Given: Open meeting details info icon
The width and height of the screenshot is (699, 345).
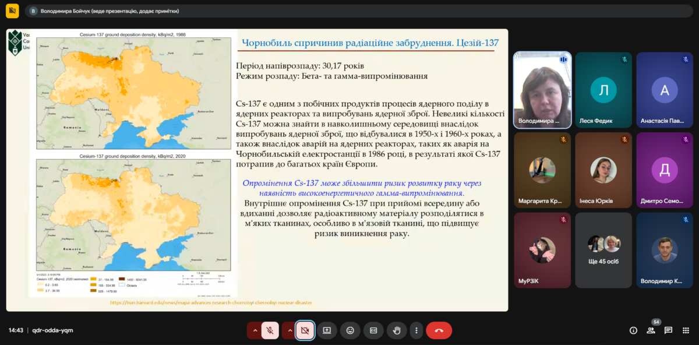Looking at the screenshot, I should click(x=633, y=330).
